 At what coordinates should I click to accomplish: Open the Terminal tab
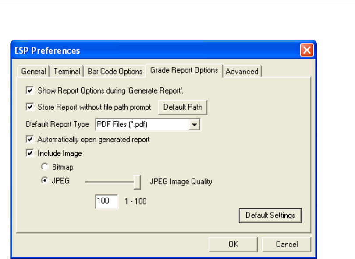point(67,72)
